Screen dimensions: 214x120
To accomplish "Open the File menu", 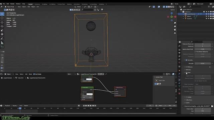I will coord(4,4).
